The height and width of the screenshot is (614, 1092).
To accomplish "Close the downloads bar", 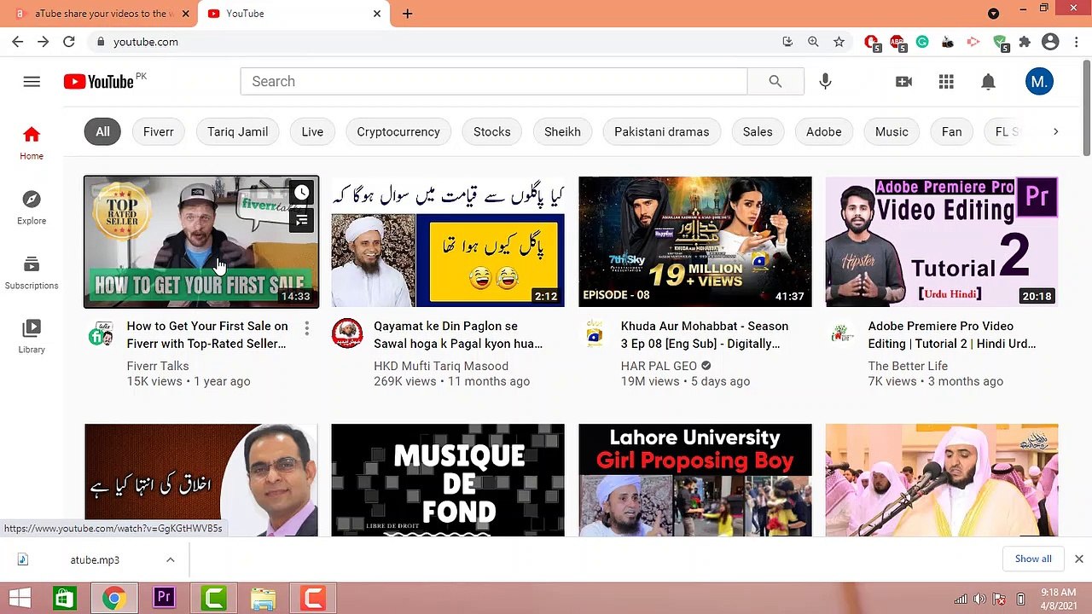I will [1078, 559].
